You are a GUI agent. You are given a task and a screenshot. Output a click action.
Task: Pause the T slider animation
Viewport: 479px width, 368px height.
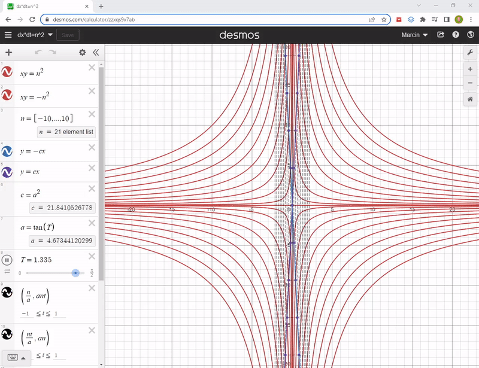7,260
